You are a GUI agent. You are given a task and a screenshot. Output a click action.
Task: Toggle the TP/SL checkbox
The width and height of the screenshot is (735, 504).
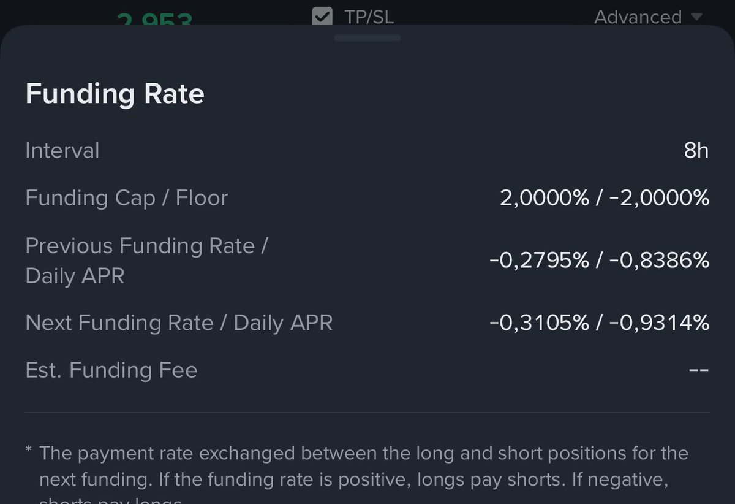pos(322,16)
